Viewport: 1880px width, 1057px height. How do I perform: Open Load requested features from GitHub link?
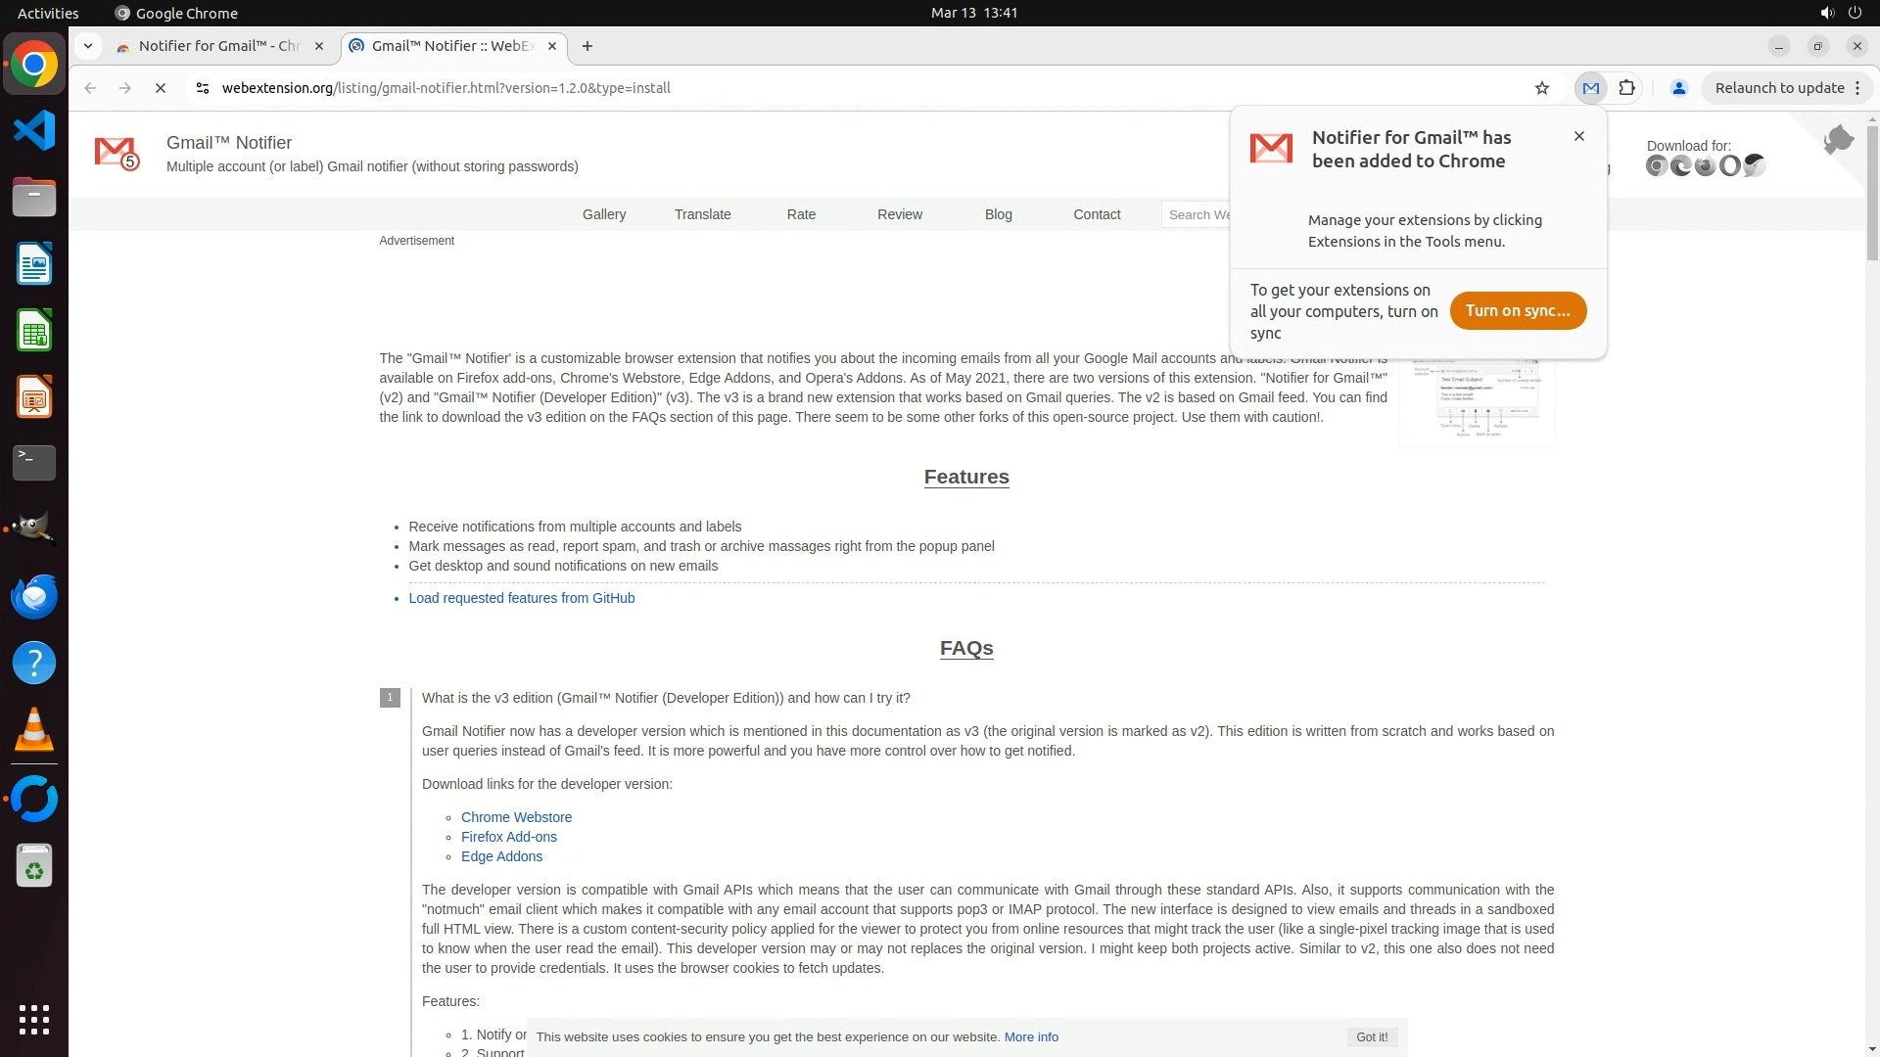tap(521, 598)
